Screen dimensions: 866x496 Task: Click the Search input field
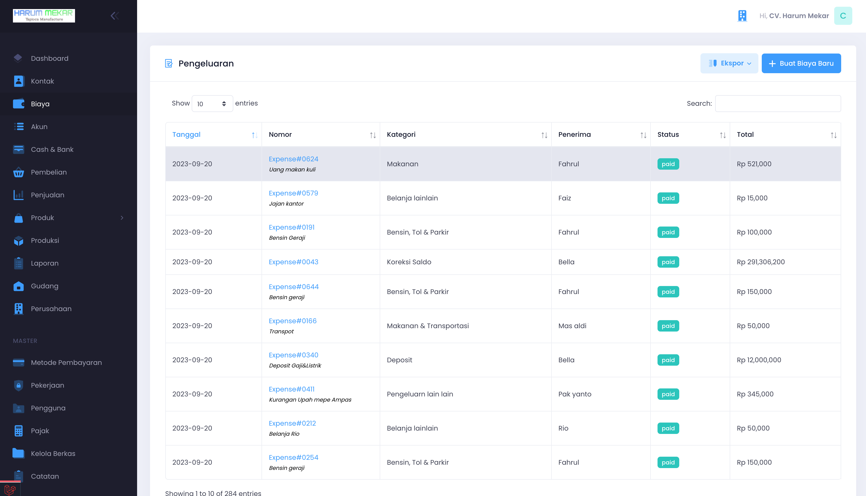point(778,103)
